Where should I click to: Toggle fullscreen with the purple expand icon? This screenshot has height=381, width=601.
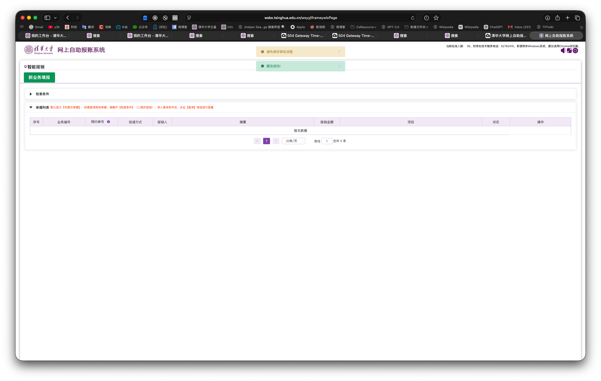pos(569,50)
